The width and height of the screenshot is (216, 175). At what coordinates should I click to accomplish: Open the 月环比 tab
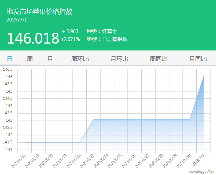[119, 59]
